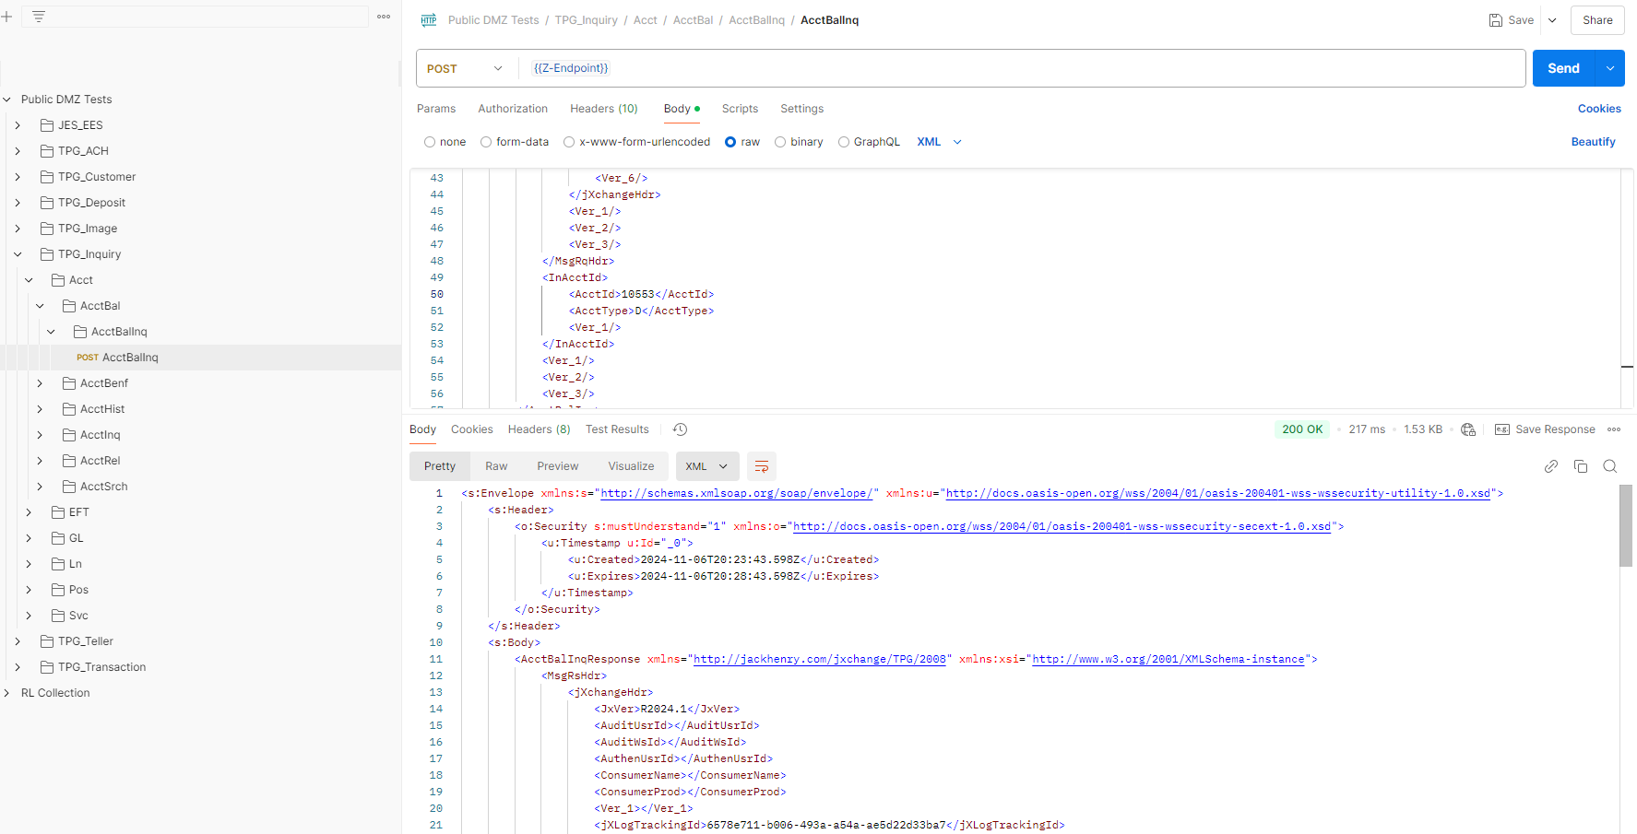This screenshot has width=1637, height=834.
Task: Click the Beautify link
Action: click(x=1593, y=142)
